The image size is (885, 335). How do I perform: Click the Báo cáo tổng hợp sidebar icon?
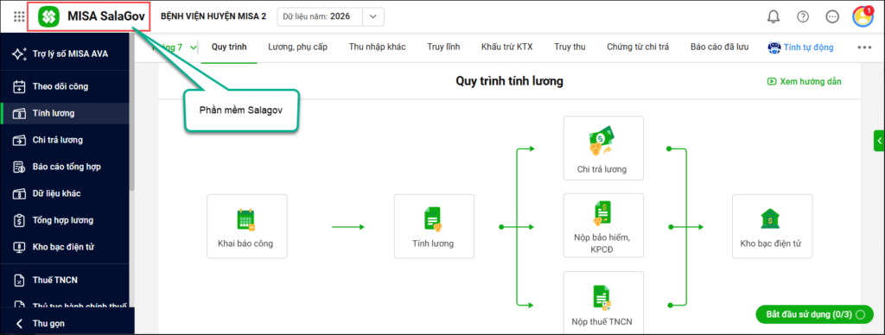(x=20, y=167)
